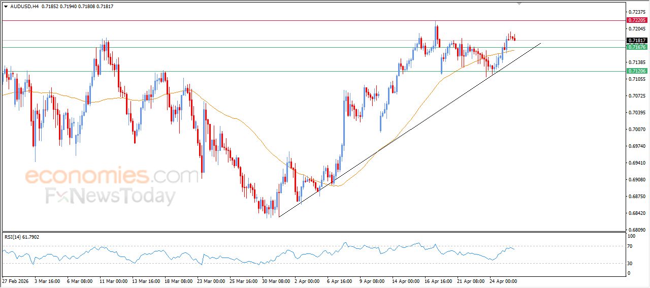Viewport: 650px width, 288px height.
Task: Select the green 0.71676 price level label
Action: point(637,47)
